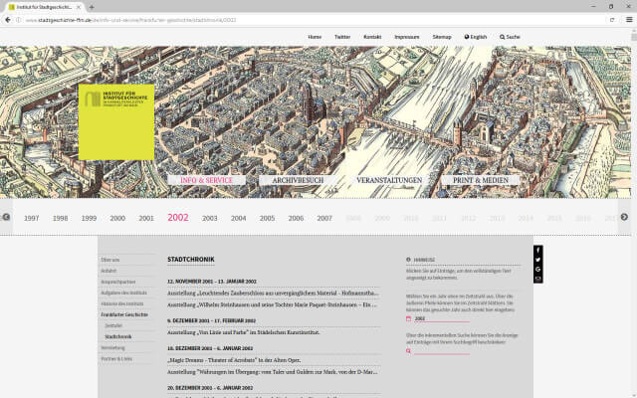Select year 2000 on timeline
The width and height of the screenshot is (637, 398).
(117, 218)
